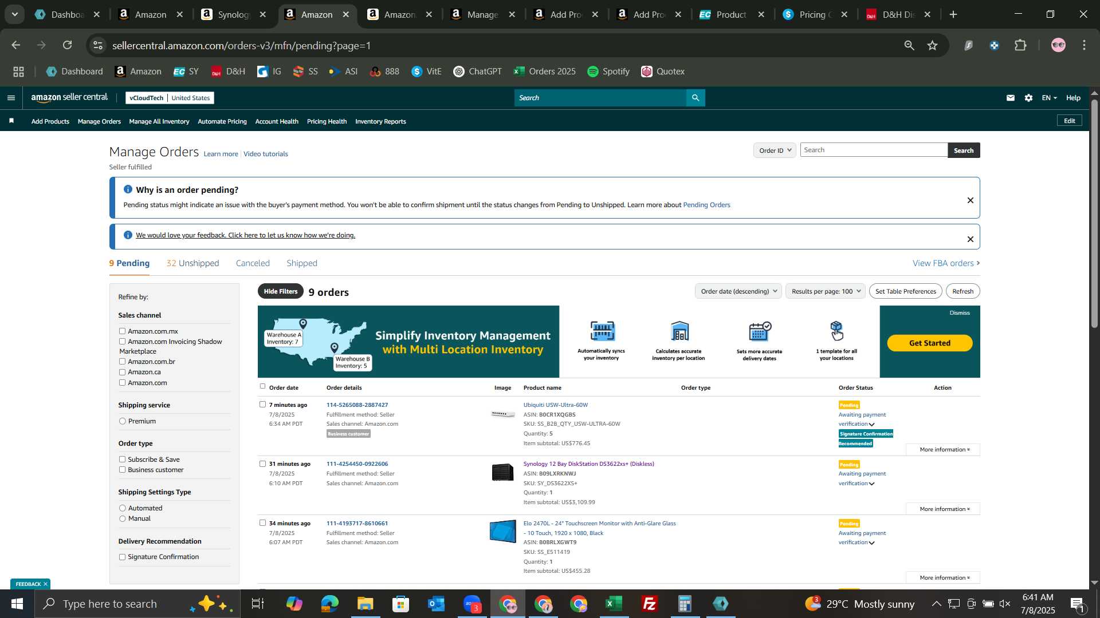1100x618 pixels.
Task: Check the Amazon.ca sales channel filter
Action: click(x=122, y=372)
